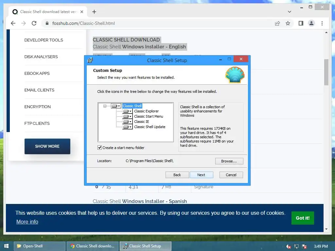Select Classic Shell tree item label
The height and width of the screenshot is (251, 335).
pos(132,106)
